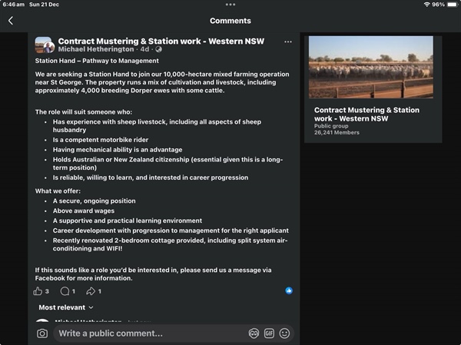
Task: Open the post's comment bubble icon
Action: point(65,291)
